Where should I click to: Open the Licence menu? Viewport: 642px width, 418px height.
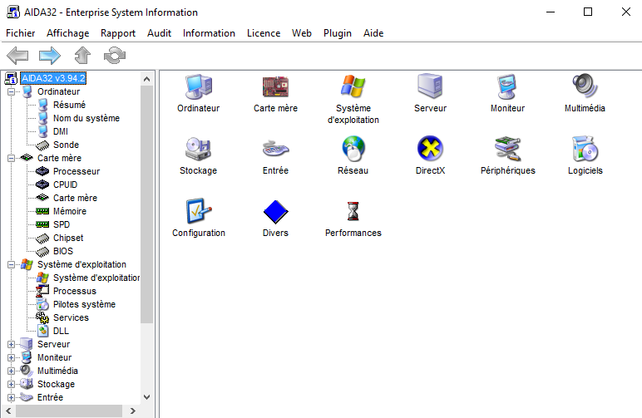tap(264, 33)
